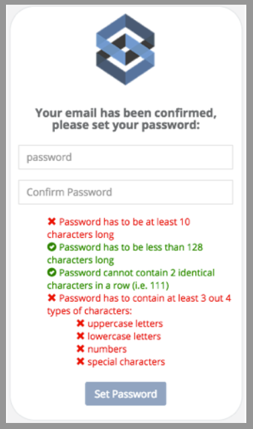The width and height of the screenshot is (253, 429).
Task: Click the red X next to uppercase letters
Action: coord(80,323)
